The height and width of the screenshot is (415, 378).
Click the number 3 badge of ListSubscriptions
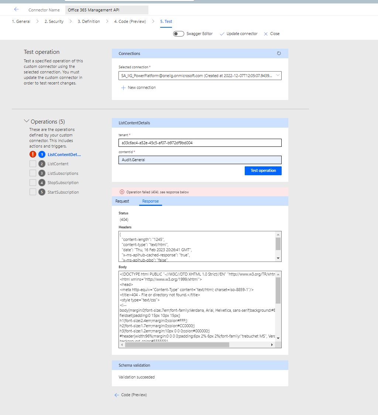42,173
